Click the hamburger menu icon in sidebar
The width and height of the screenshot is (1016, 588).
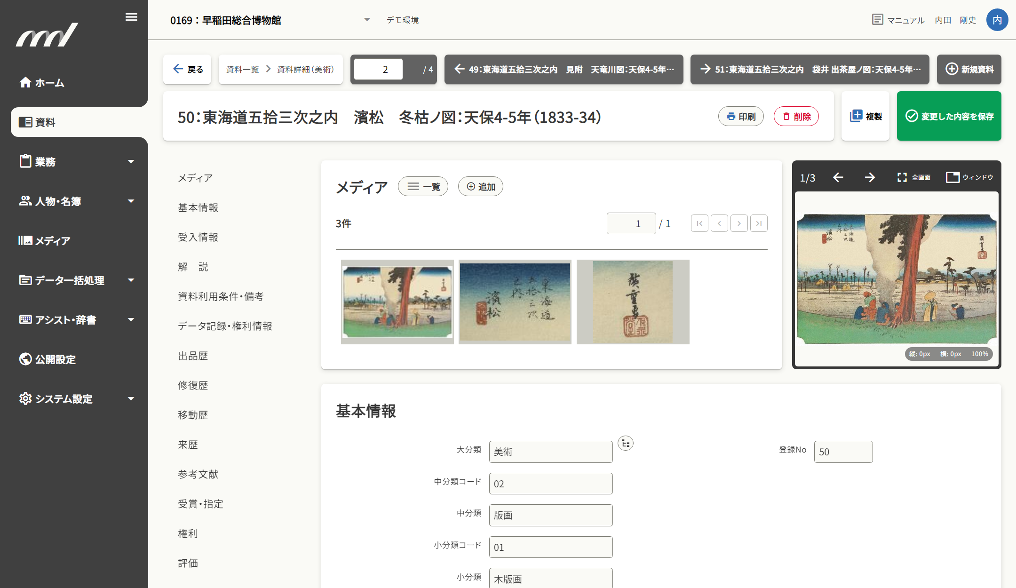(x=131, y=17)
